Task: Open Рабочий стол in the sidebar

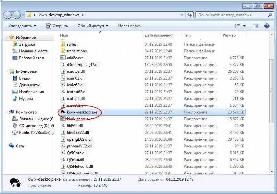Action: [31, 58]
